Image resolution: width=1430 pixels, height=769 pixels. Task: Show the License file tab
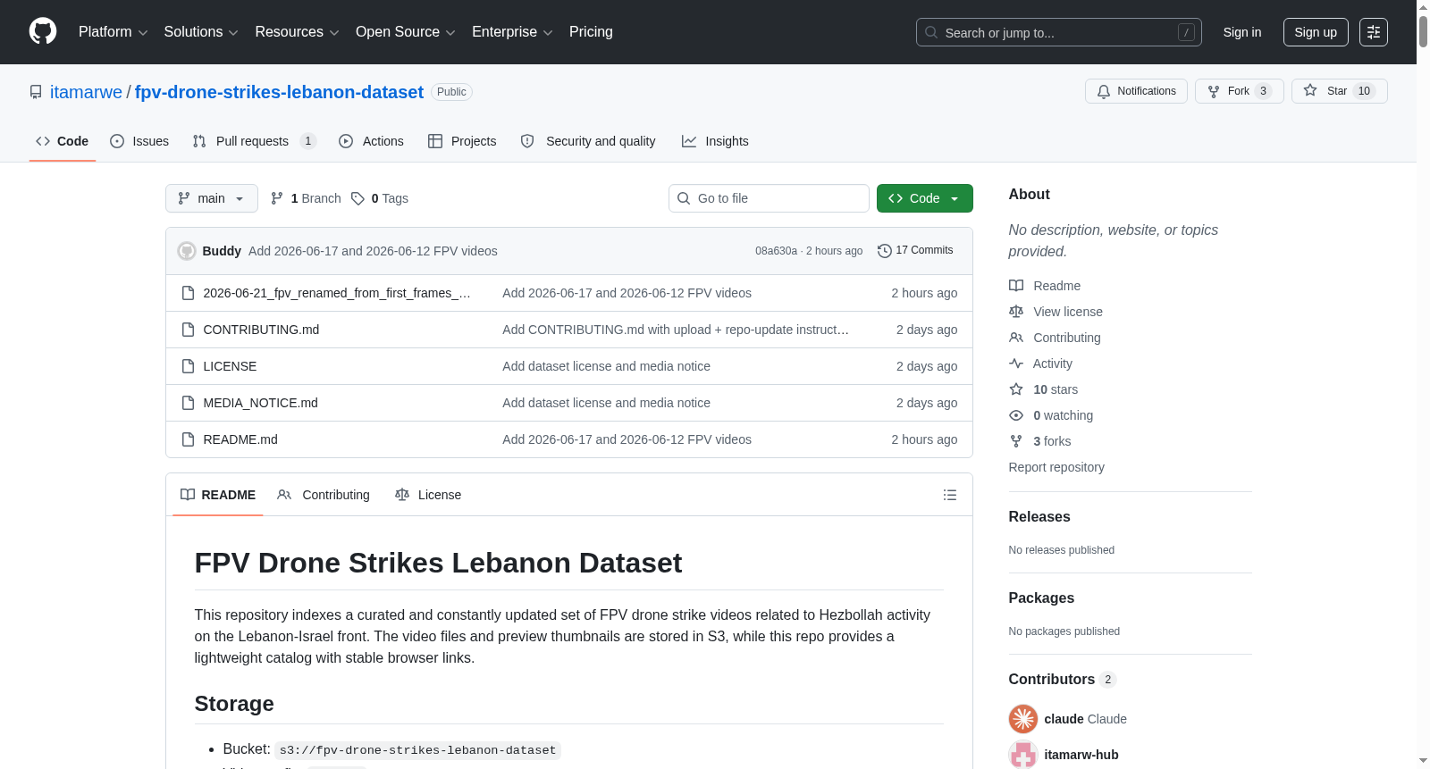(x=428, y=495)
